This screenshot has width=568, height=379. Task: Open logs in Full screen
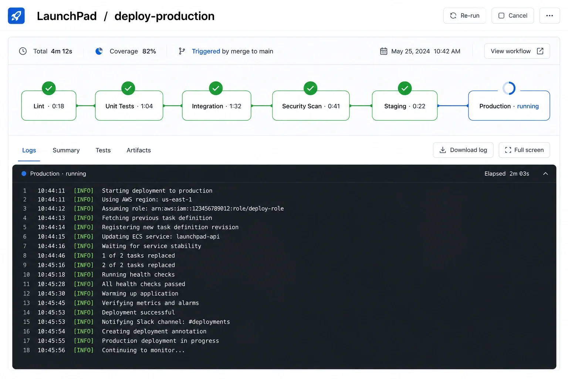point(524,150)
